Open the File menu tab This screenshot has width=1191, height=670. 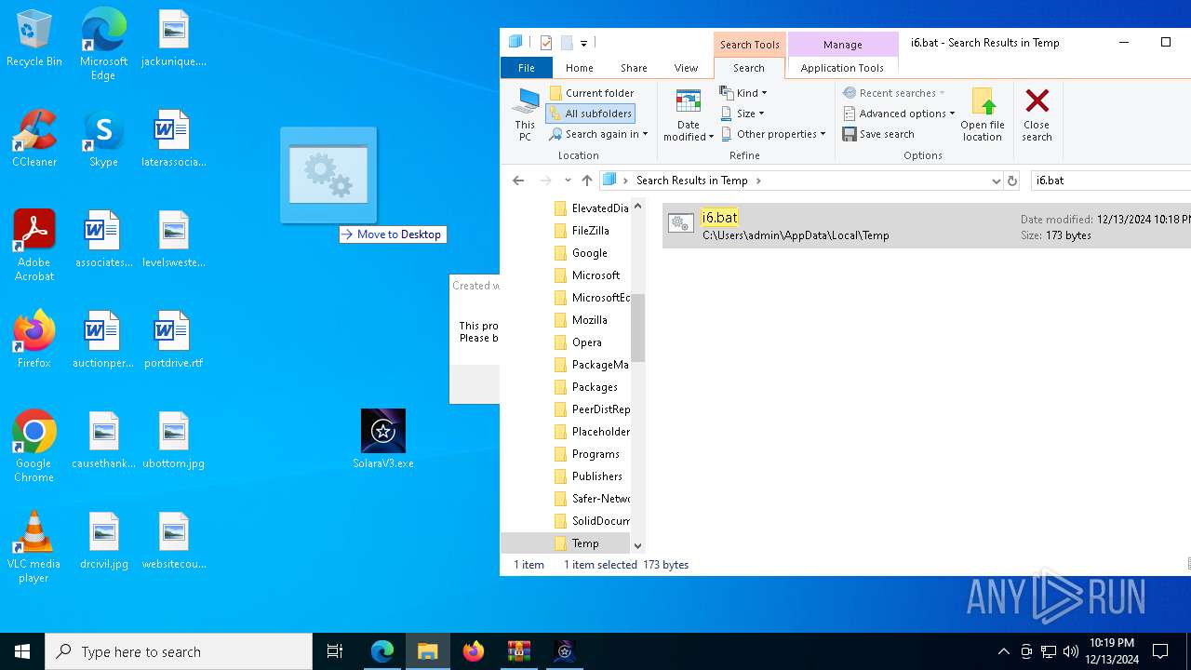coord(527,68)
